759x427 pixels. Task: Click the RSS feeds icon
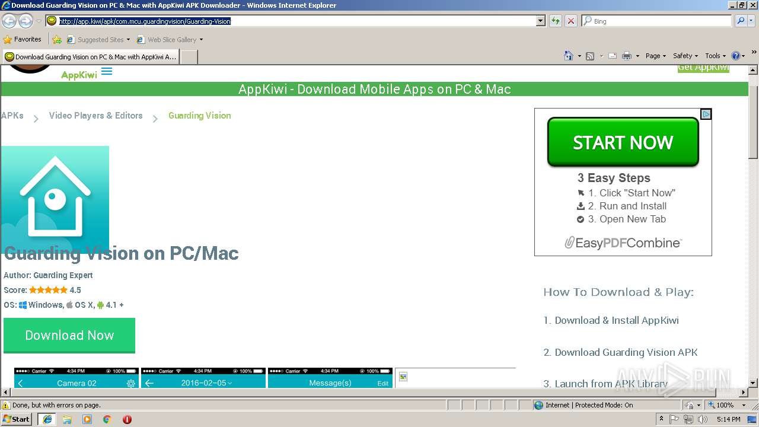click(x=590, y=56)
